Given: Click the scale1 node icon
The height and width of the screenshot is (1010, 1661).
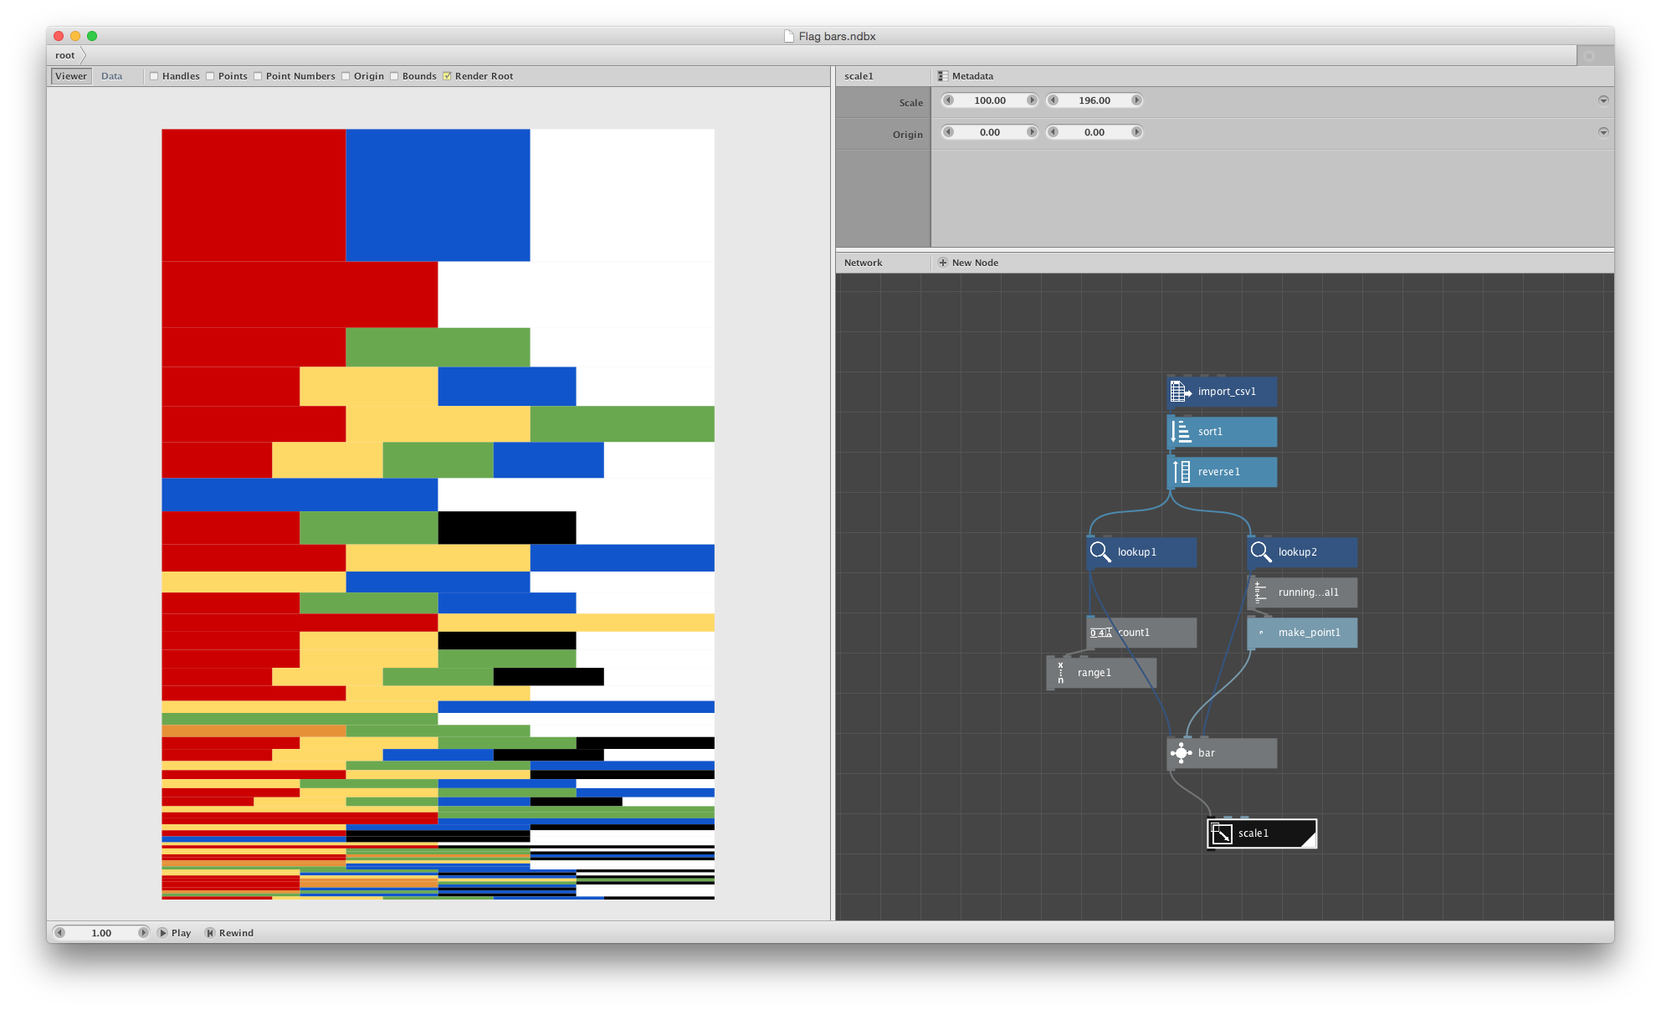Looking at the screenshot, I should pyautogui.click(x=1221, y=833).
